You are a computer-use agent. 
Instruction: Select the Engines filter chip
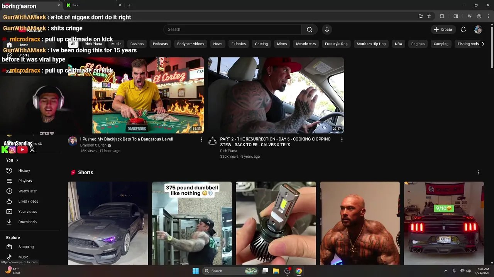click(x=418, y=44)
